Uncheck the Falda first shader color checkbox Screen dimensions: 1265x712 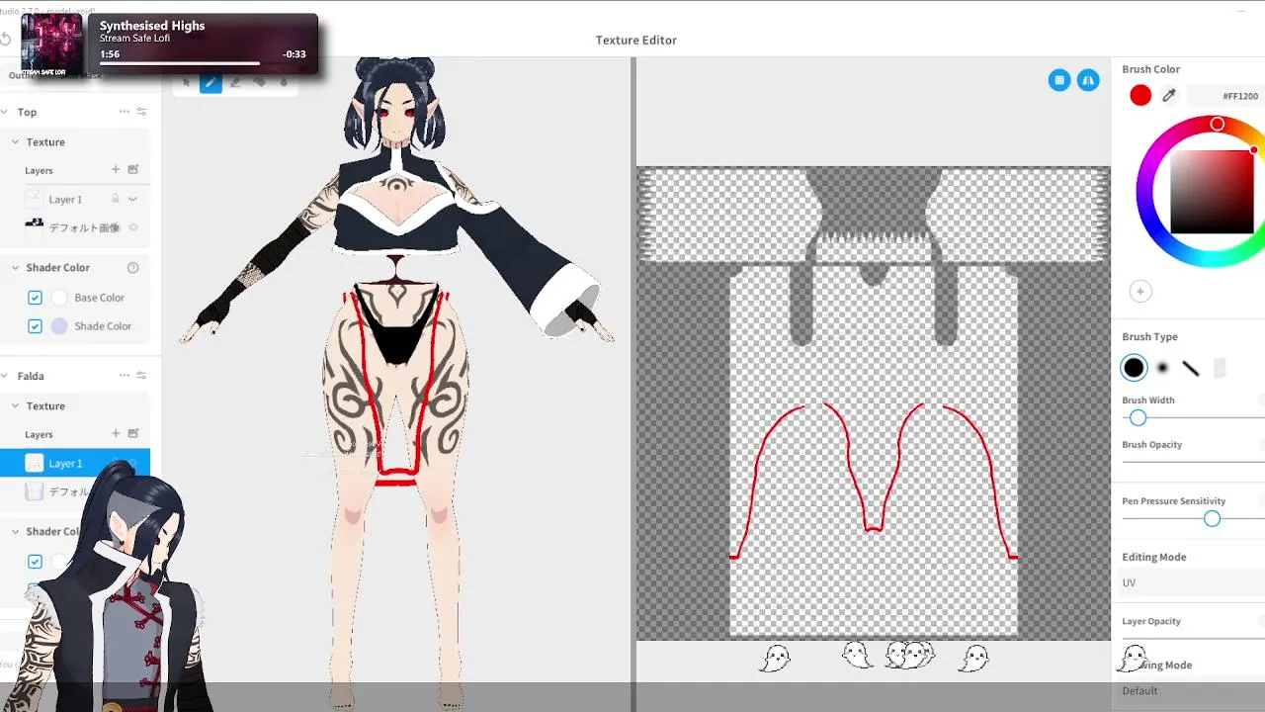[x=35, y=562]
